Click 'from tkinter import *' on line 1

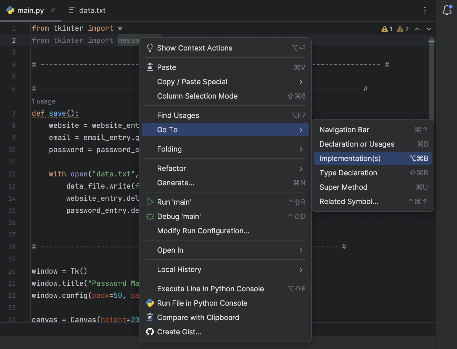77,28
